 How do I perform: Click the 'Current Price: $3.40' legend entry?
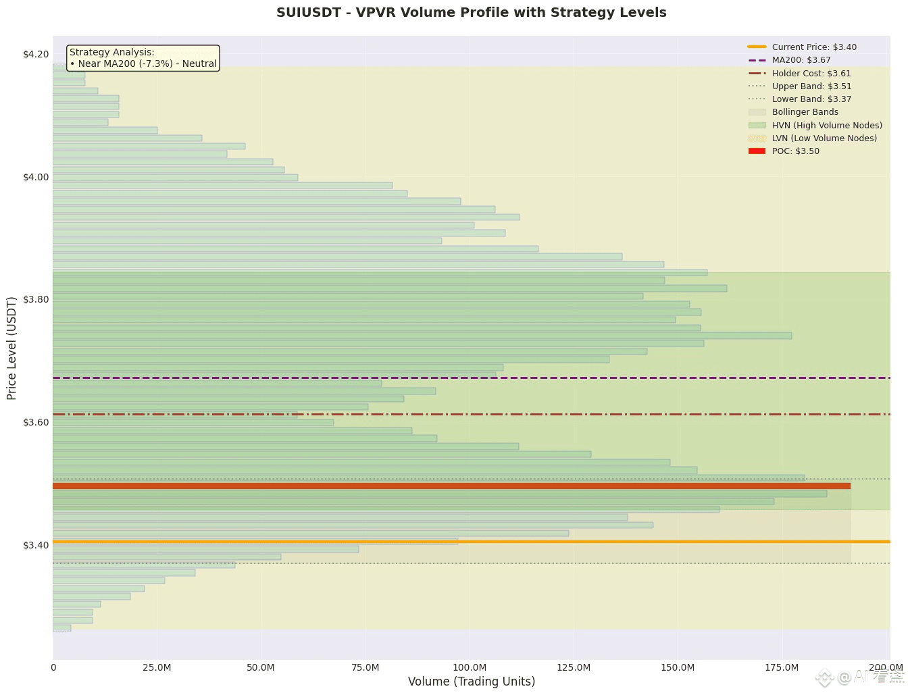tap(802, 47)
